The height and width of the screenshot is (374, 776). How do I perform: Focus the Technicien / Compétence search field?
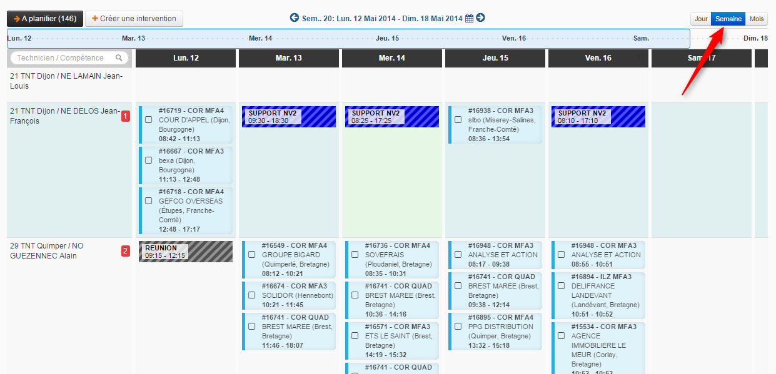[69, 58]
